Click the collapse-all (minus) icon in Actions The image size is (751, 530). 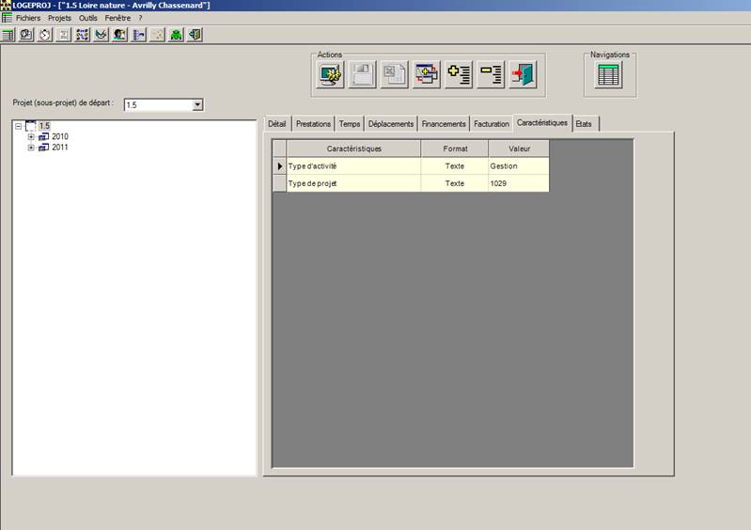pyautogui.click(x=491, y=75)
